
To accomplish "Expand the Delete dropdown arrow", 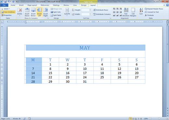I will (19, 16).
